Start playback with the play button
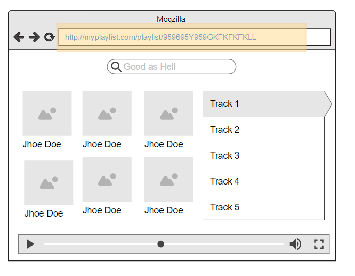 (x=30, y=244)
